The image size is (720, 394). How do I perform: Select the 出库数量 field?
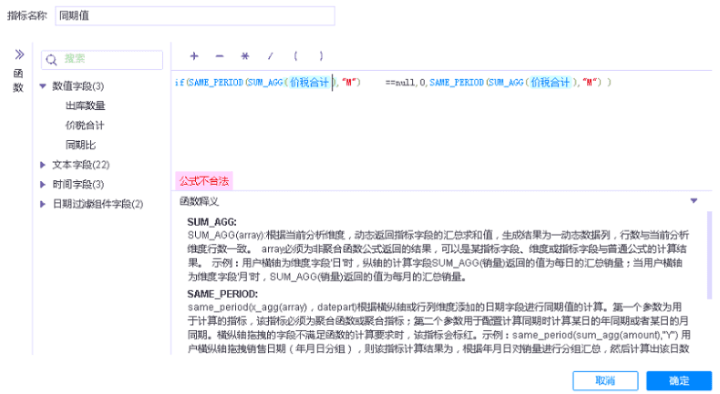tap(86, 106)
